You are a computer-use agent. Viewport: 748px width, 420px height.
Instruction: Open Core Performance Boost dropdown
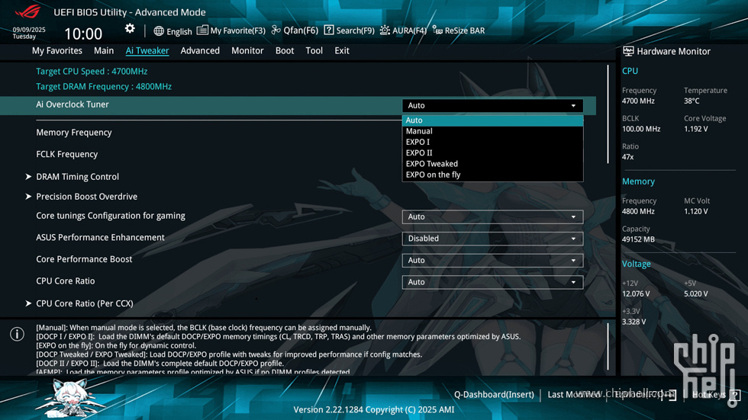pyautogui.click(x=492, y=261)
